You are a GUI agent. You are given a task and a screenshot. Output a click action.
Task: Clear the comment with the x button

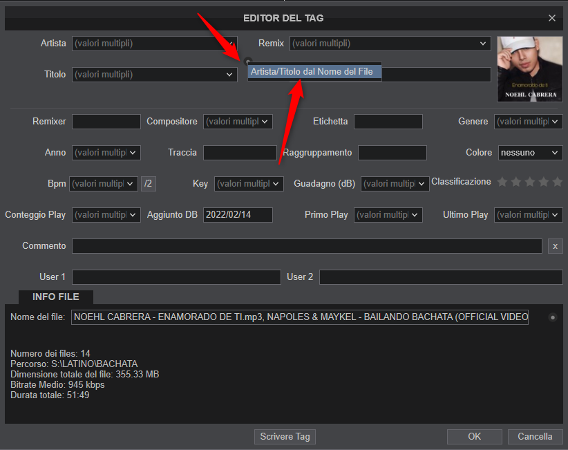(555, 246)
